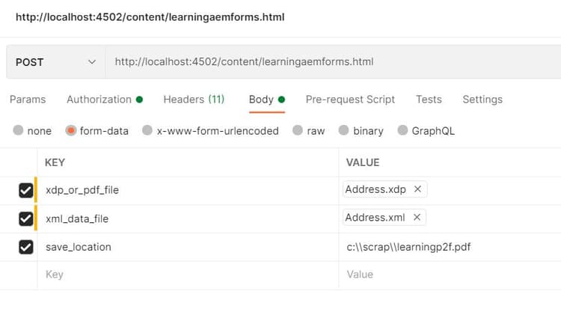561x315 pixels.
Task: Select the binary body type
Action: 344,131
